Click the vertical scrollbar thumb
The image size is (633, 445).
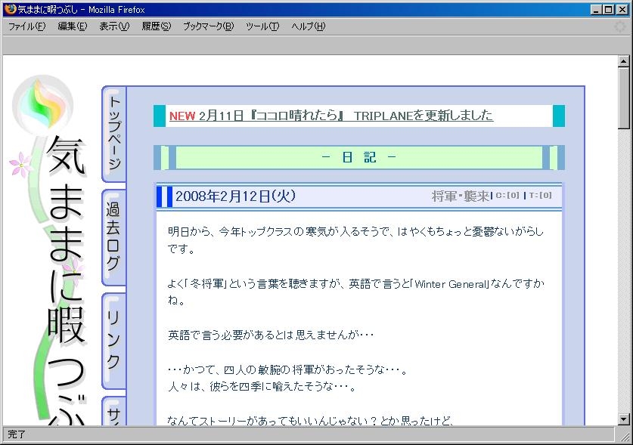point(624,98)
